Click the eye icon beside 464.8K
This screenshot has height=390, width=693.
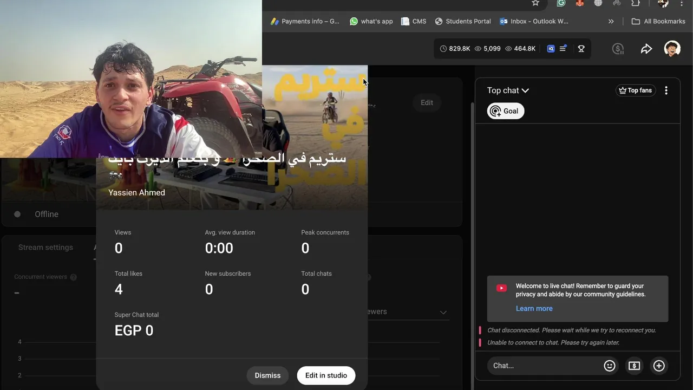click(508, 49)
